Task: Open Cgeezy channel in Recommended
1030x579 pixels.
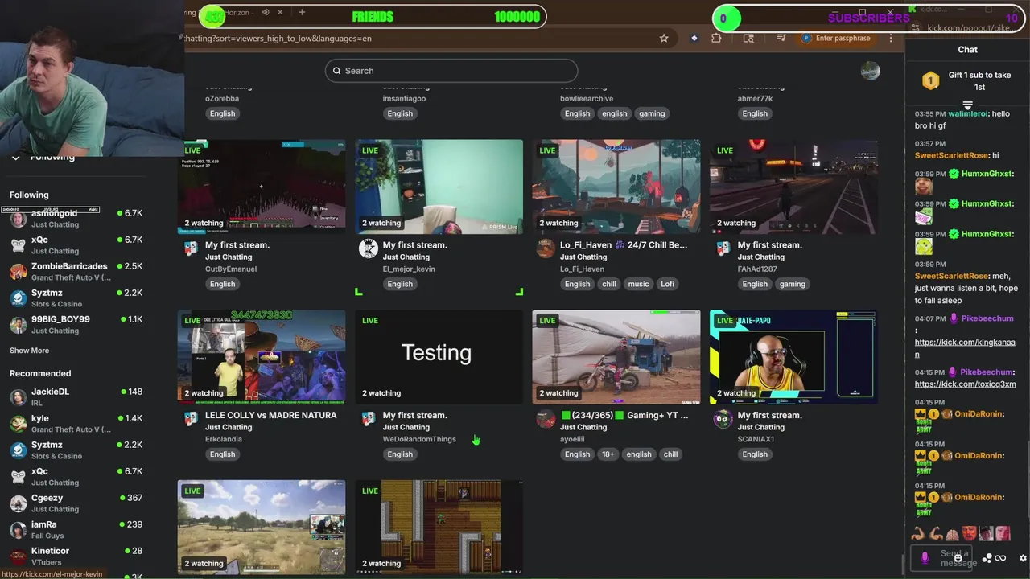Action: (76, 503)
